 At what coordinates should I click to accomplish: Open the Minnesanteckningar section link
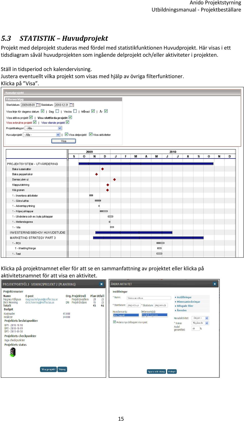coord(188,302)
